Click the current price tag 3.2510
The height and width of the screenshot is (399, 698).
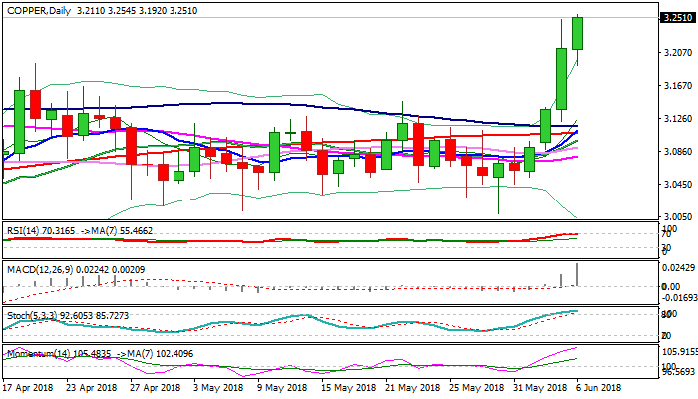pyautogui.click(x=677, y=17)
